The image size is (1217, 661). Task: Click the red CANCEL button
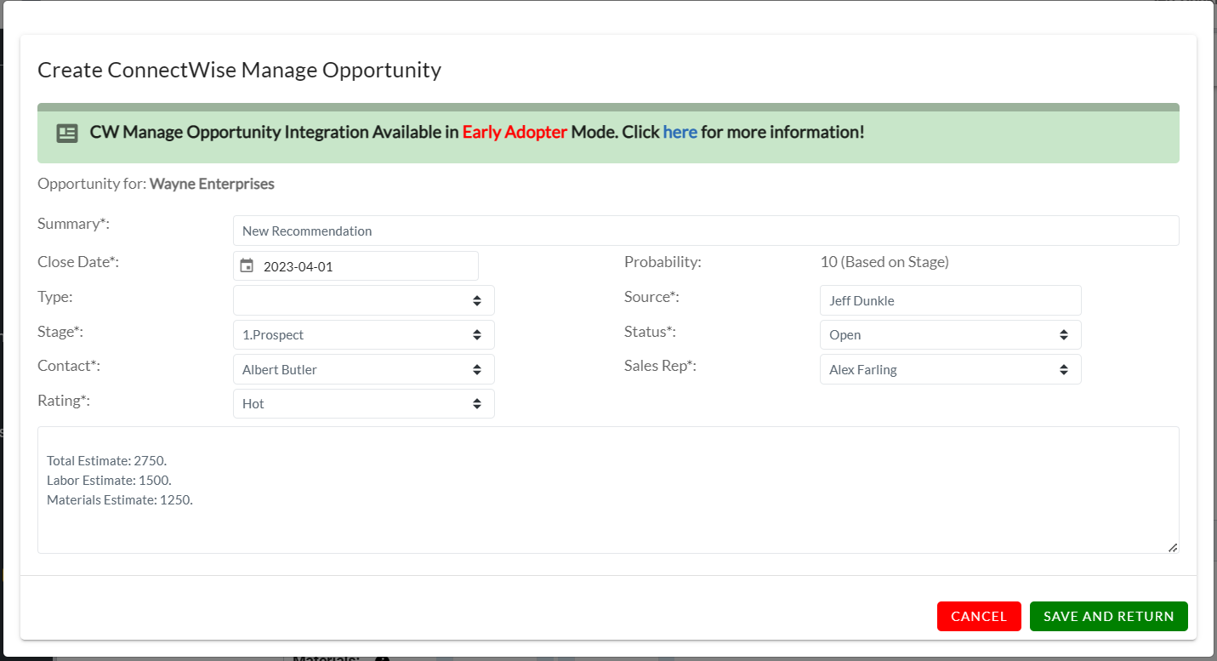tap(979, 617)
